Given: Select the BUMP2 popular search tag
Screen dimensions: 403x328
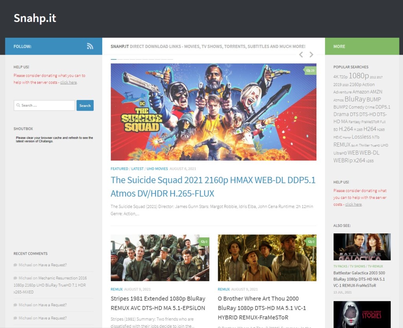Looking at the screenshot, I should (340, 107).
